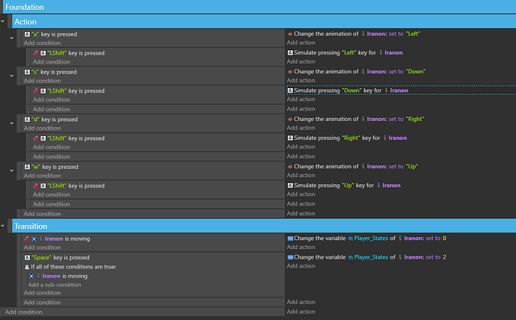Add condition under "s" key is pressed

tap(42, 81)
